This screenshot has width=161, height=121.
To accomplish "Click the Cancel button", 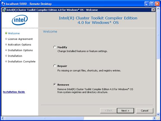I will click(144, 111).
